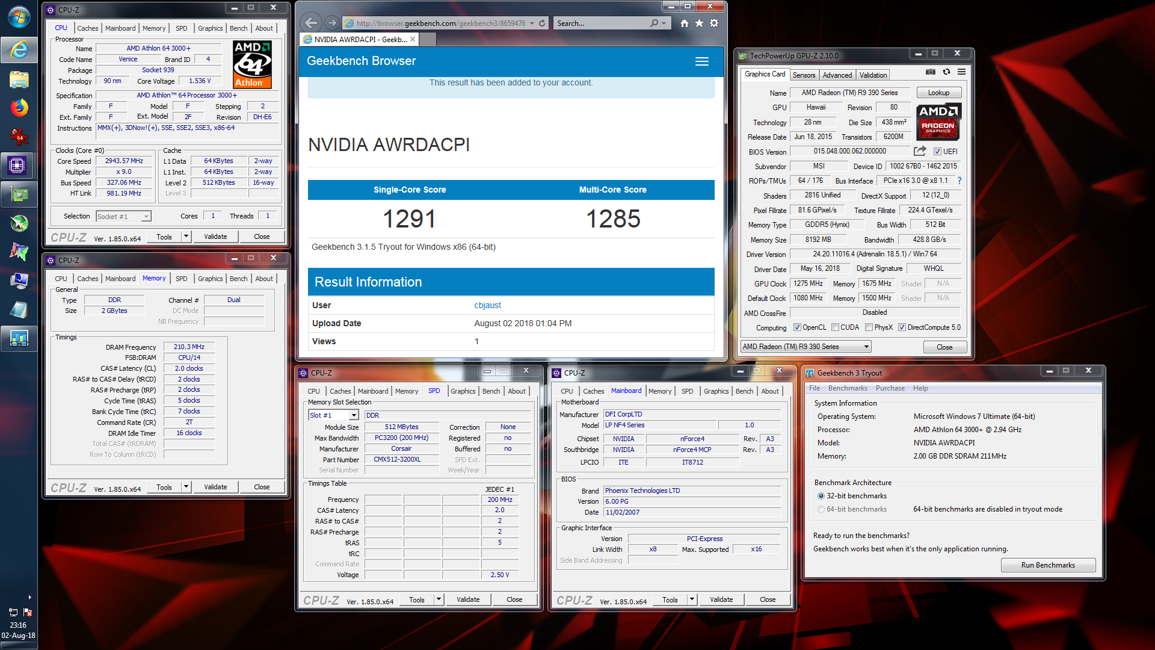Toggle the UEFI checkbox in GPU-Z
1155x650 pixels.
(x=937, y=152)
